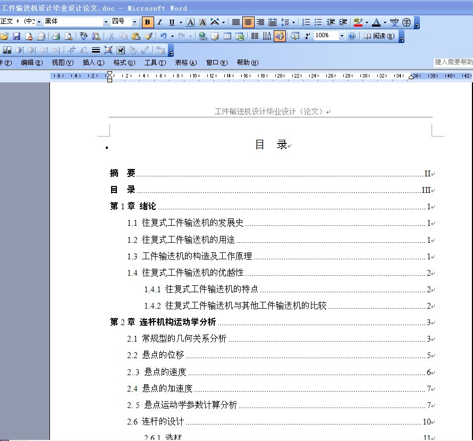Screen dimensions: 473x441
Task: Open the font size dropdown 四号
Action: [134, 22]
